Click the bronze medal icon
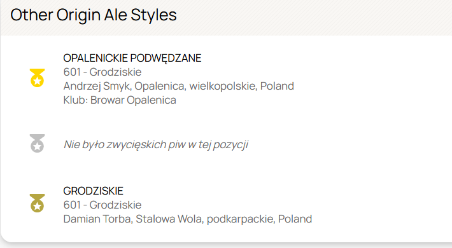 pos(37,203)
